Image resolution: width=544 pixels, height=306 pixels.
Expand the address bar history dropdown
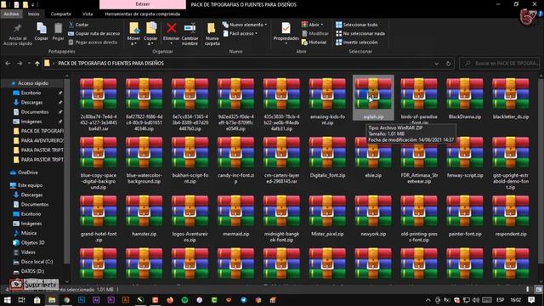(x=436, y=64)
